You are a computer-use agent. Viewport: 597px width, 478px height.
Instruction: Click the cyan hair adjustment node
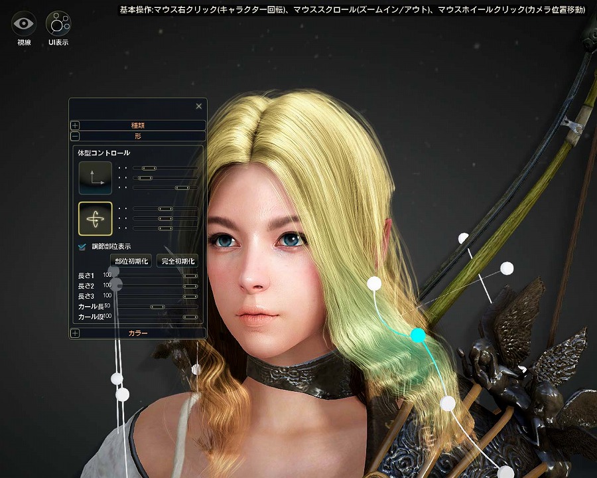click(x=418, y=336)
